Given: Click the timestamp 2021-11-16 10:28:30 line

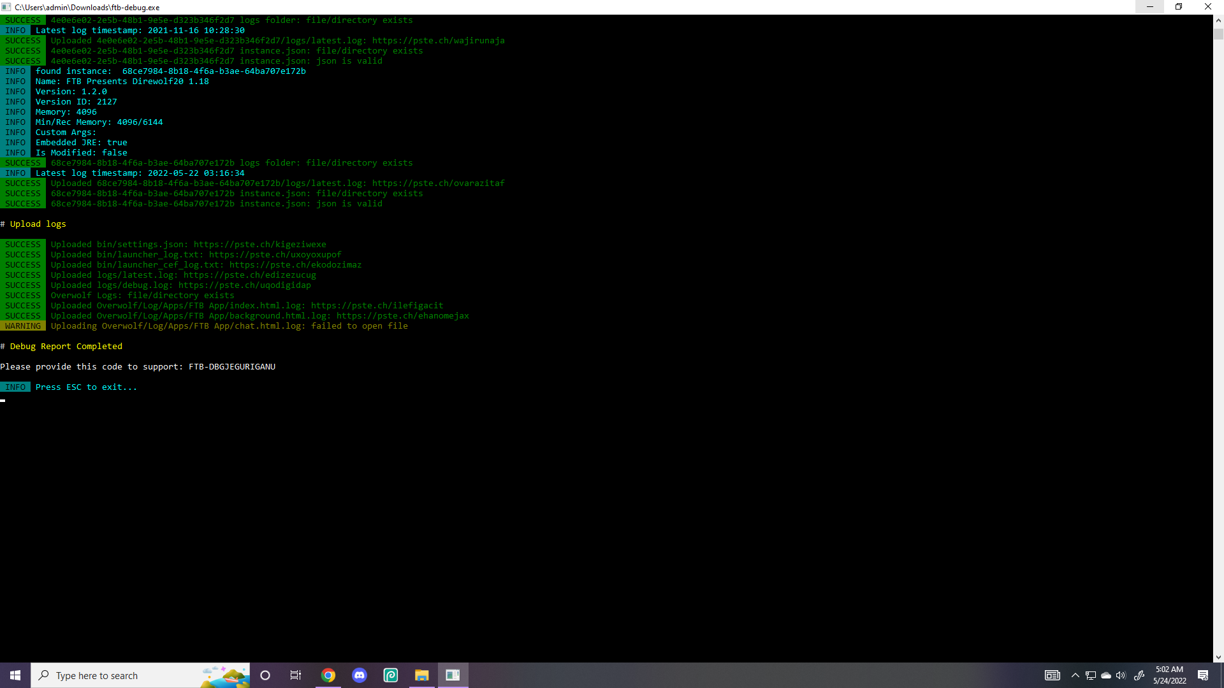Looking at the screenshot, I should click(x=140, y=31).
